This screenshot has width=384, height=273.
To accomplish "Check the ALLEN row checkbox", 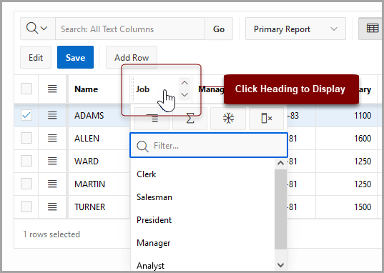I will click(26, 138).
